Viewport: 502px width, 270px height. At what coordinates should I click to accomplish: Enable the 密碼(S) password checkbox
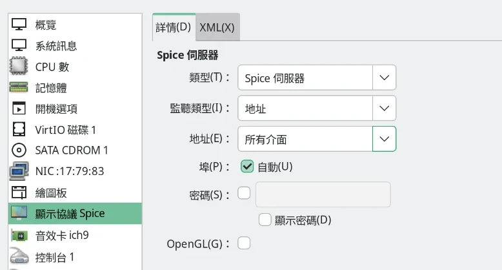(x=244, y=192)
